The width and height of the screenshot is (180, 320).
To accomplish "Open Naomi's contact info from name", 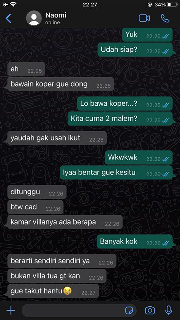I will click(56, 15).
